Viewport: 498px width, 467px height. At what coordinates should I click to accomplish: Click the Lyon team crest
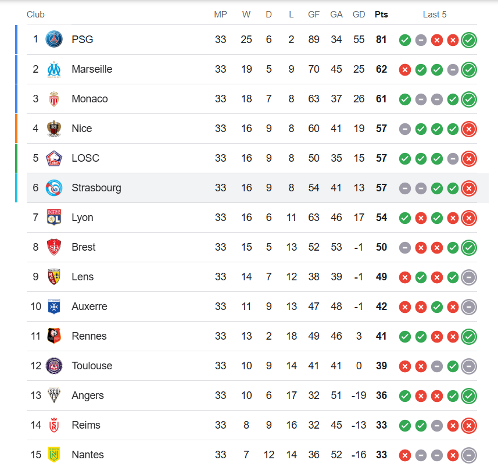pyautogui.click(x=54, y=218)
